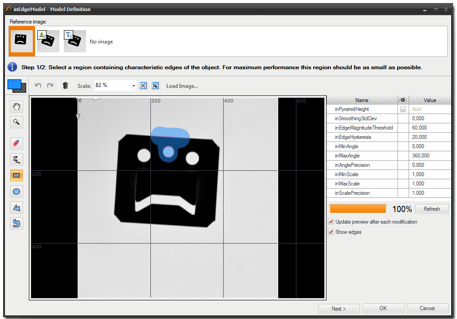Viewport: 457px width, 319px height.
Task: Disable Update preview after each modification
Action: pos(331,222)
